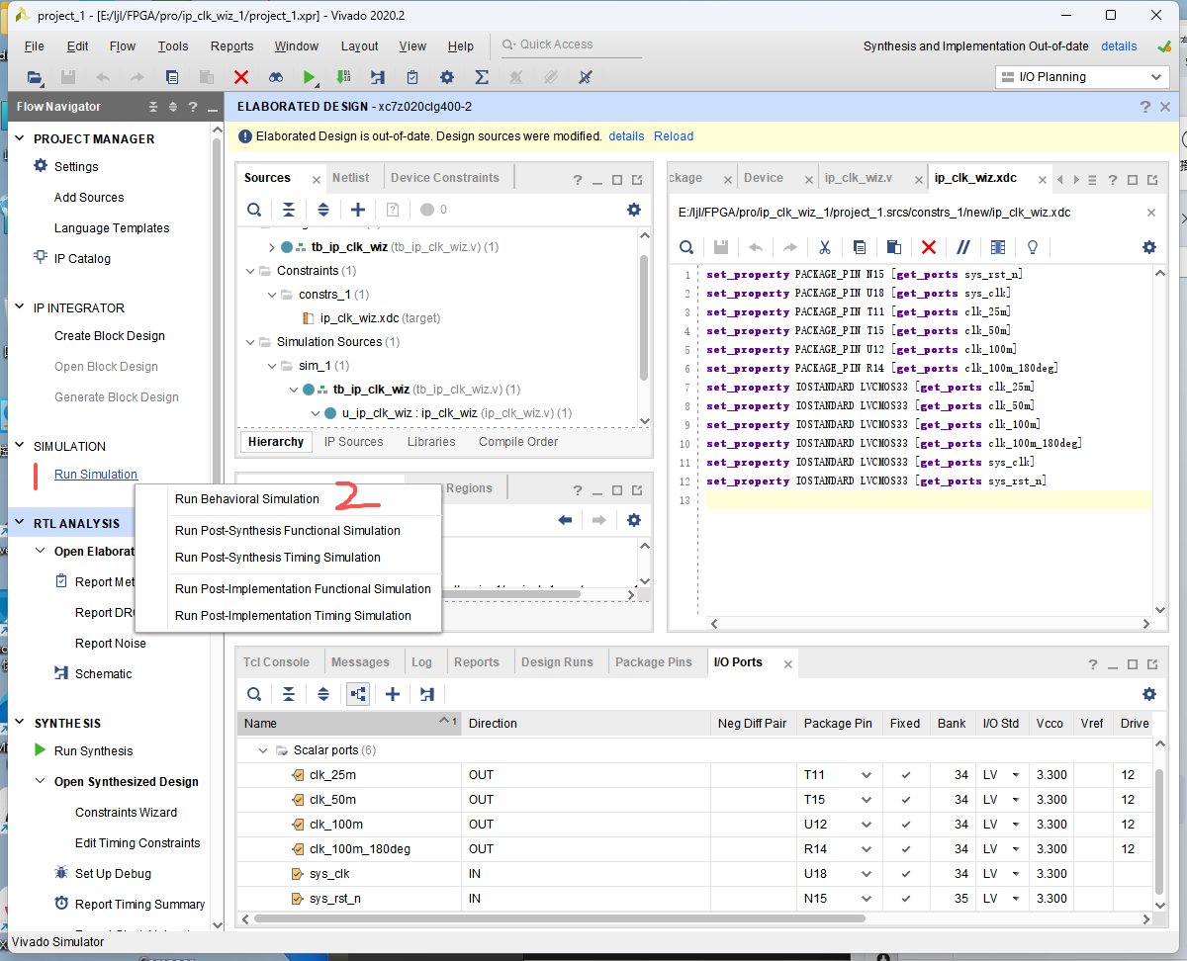This screenshot has width=1187, height=961.
Task: Toggle Fixed checkmark for clk_100m
Action: coord(905,825)
